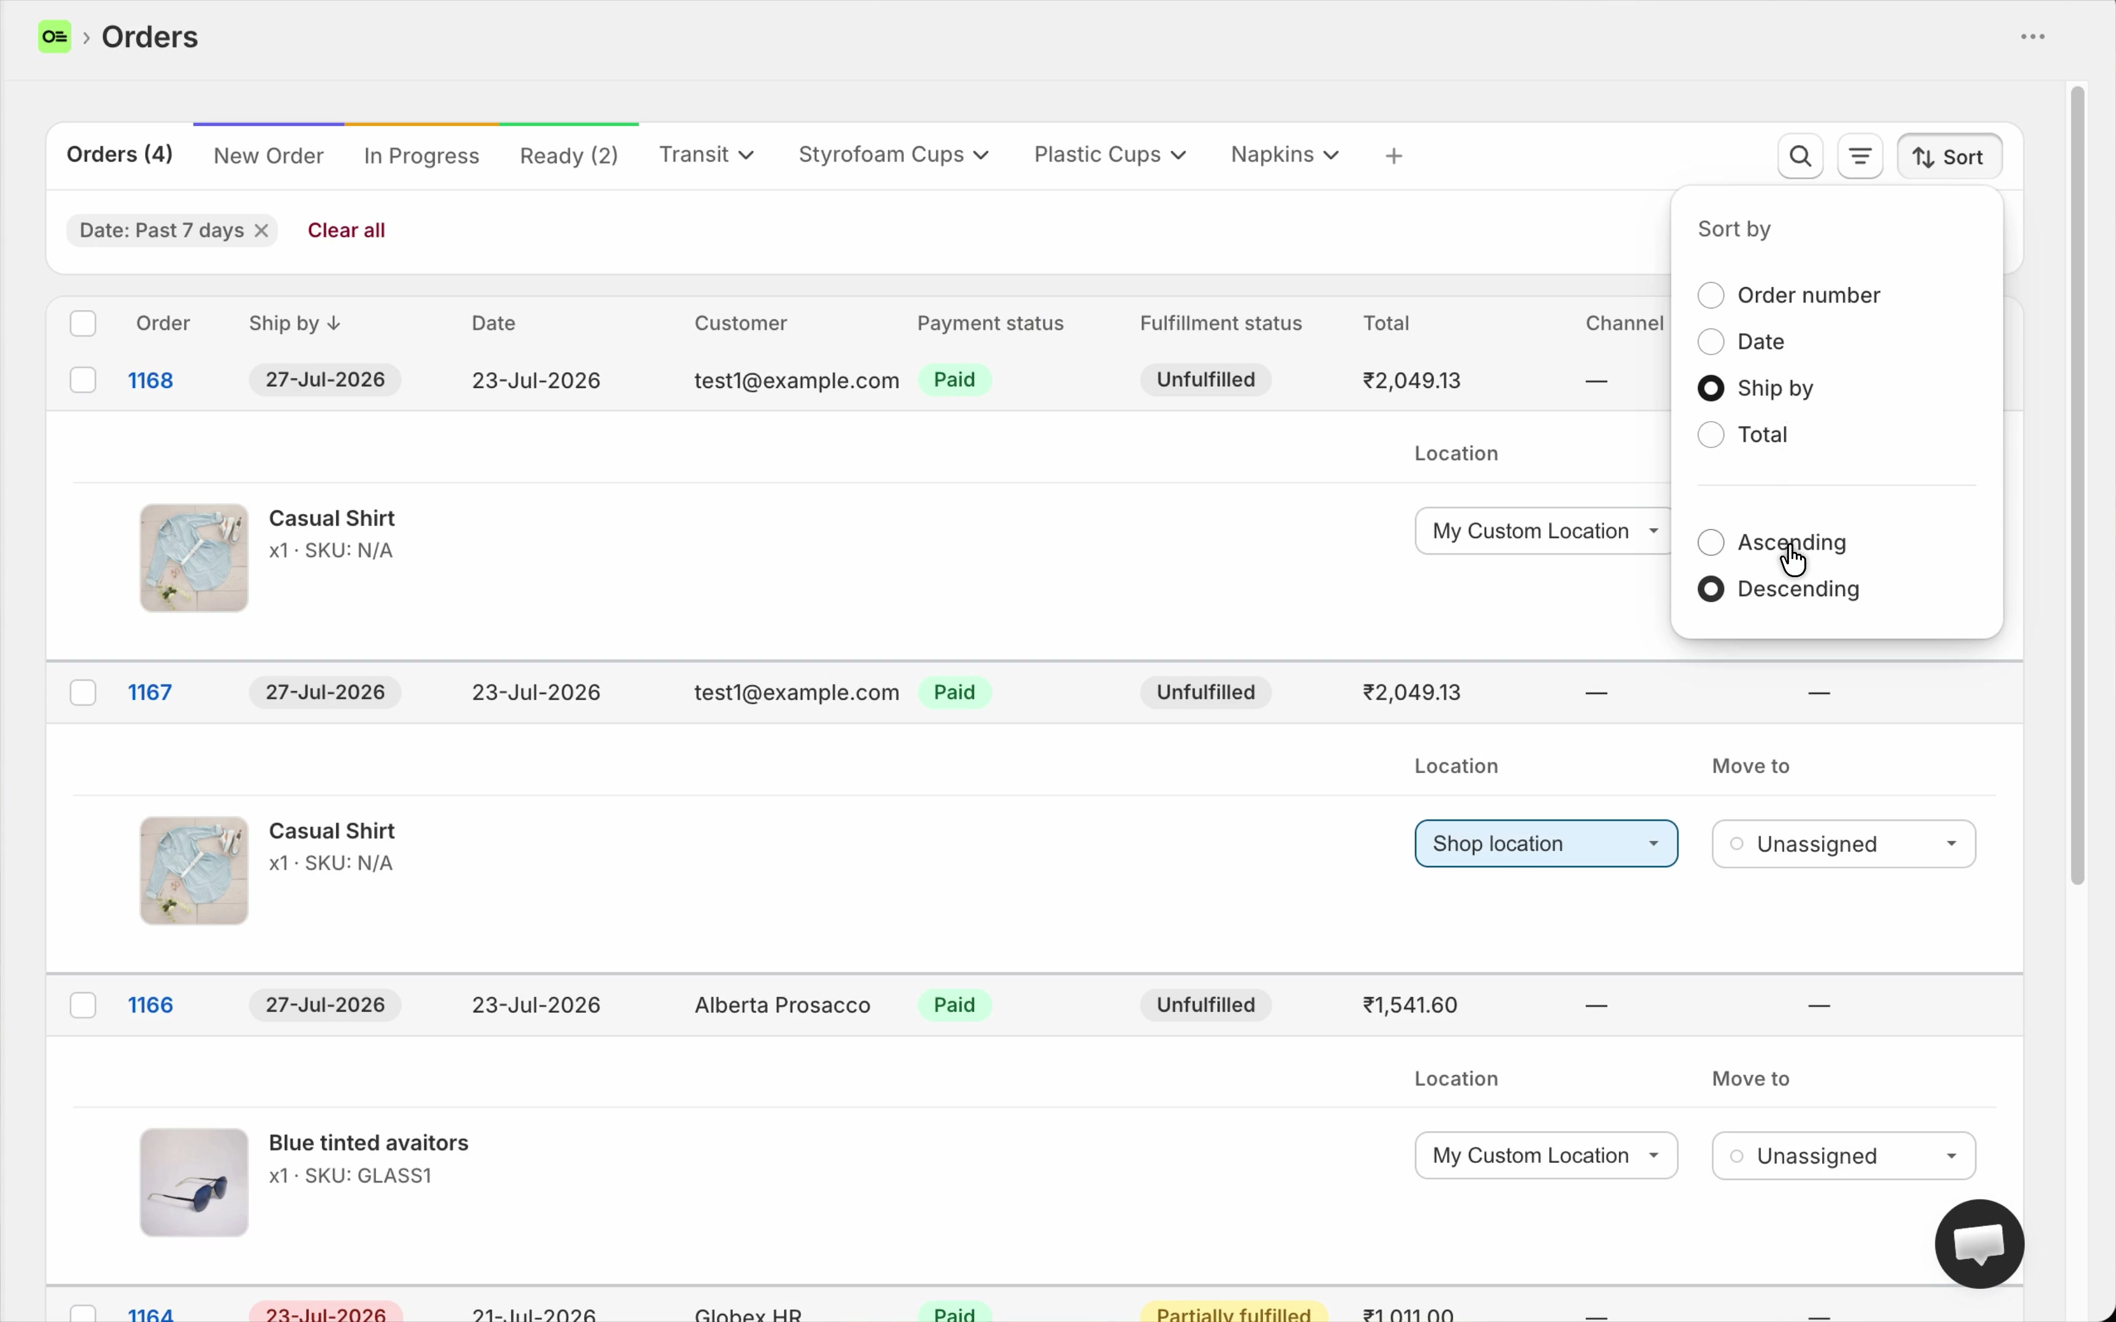Click the Order column header
This screenshot has width=2116, height=1322.
163,324
